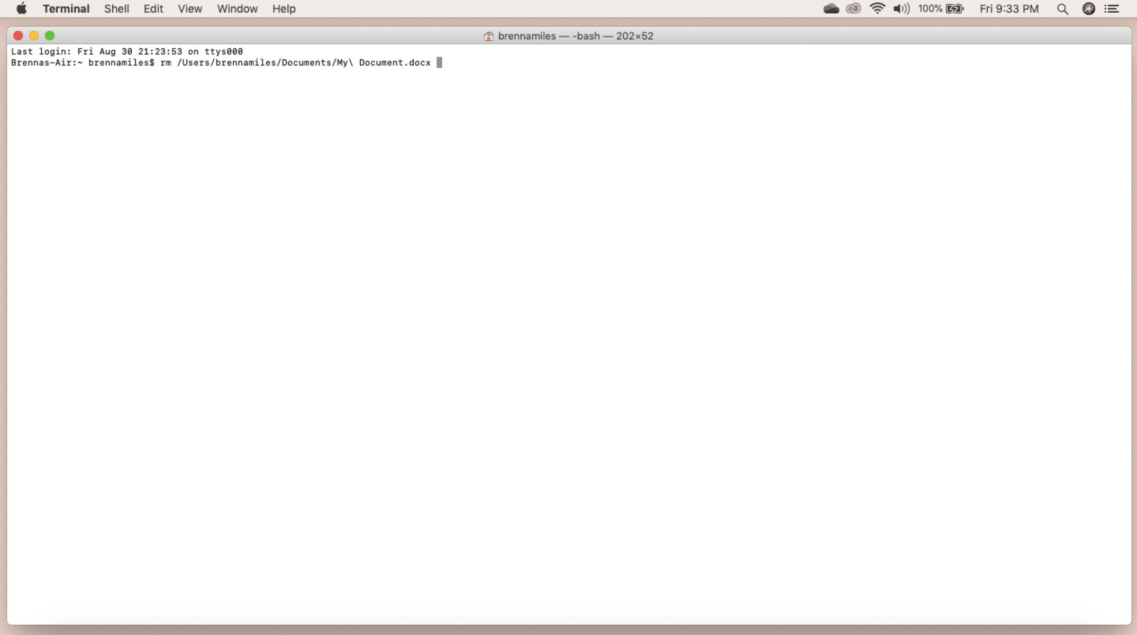Open the Adobe Creative Cloud menu bar icon

[x=853, y=8]
